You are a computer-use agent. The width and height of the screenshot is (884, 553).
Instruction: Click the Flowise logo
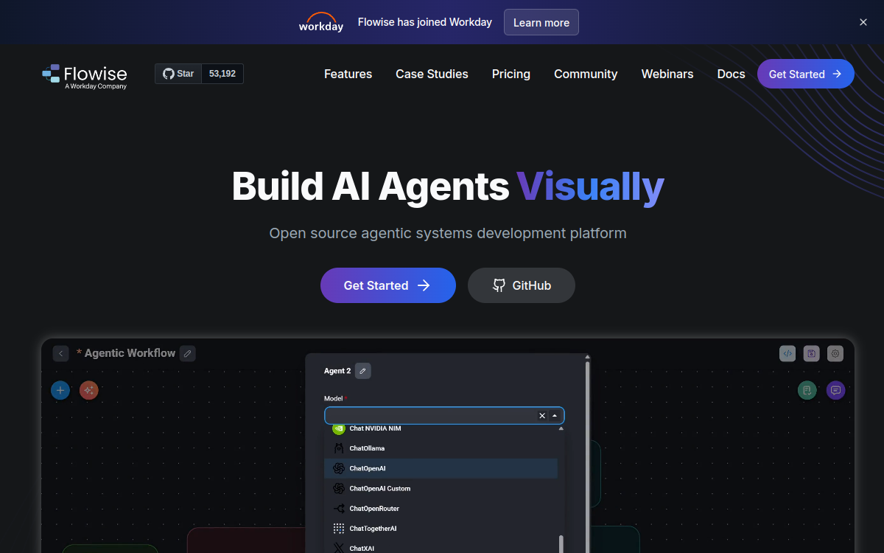pos(85,76)
